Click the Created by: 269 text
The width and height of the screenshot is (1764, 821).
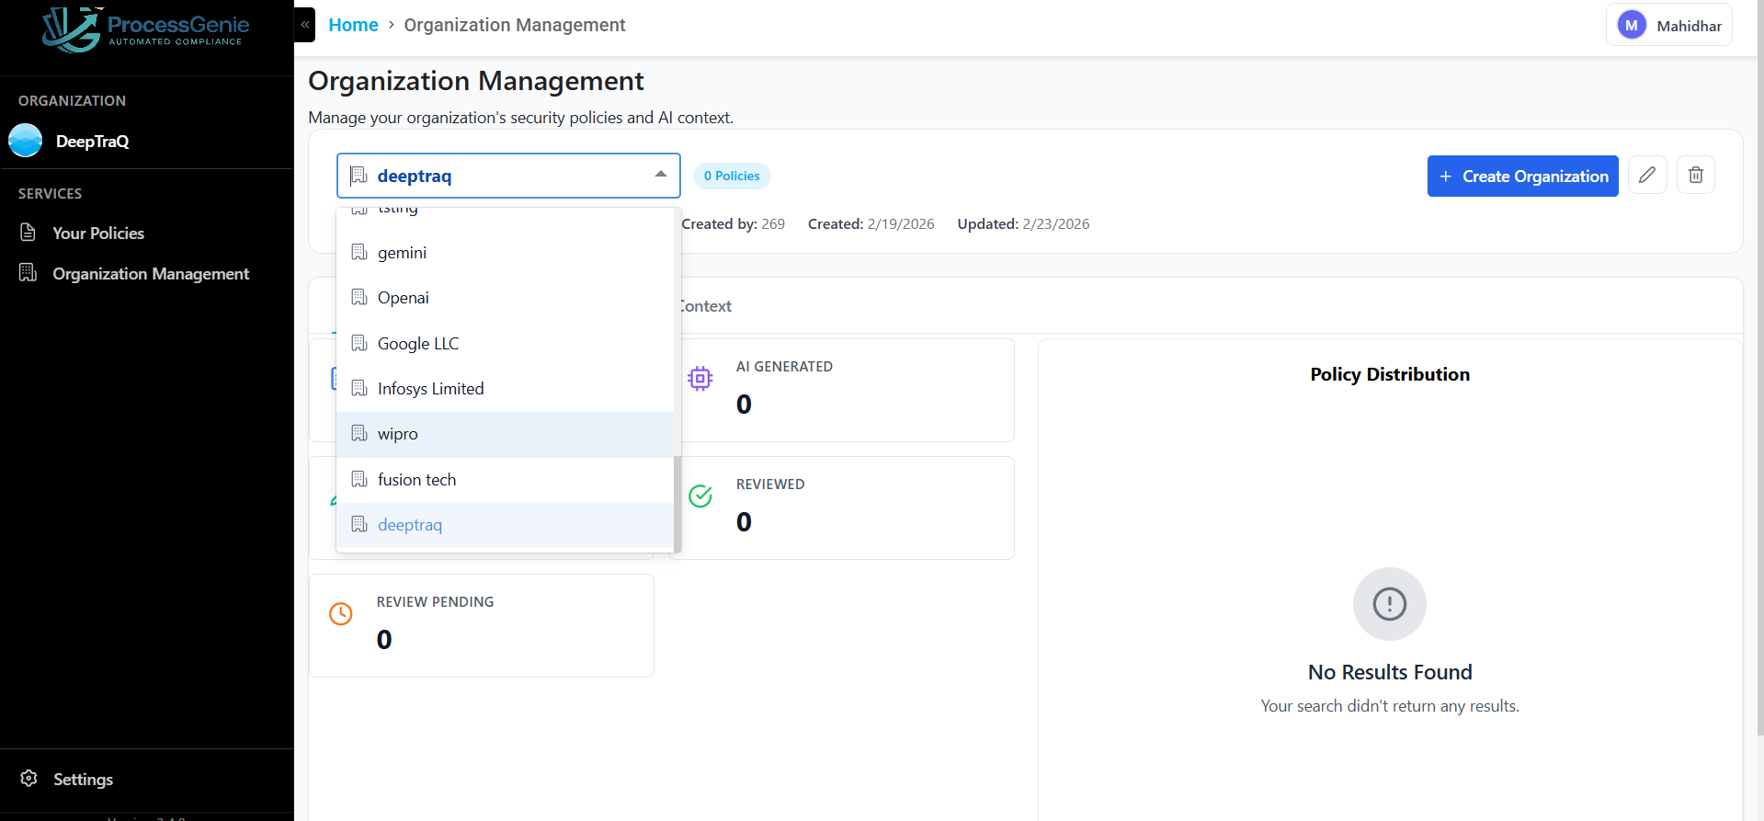(x=733, y=223)
